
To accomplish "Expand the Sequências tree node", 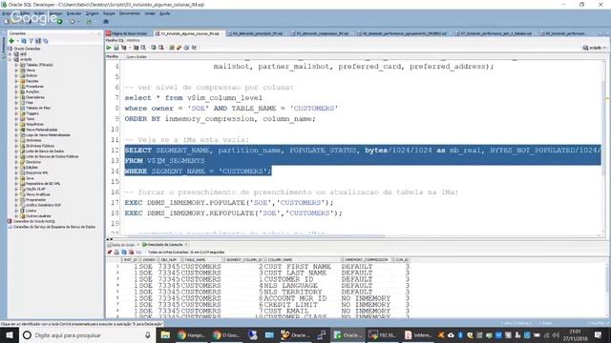I will (16, 124).
